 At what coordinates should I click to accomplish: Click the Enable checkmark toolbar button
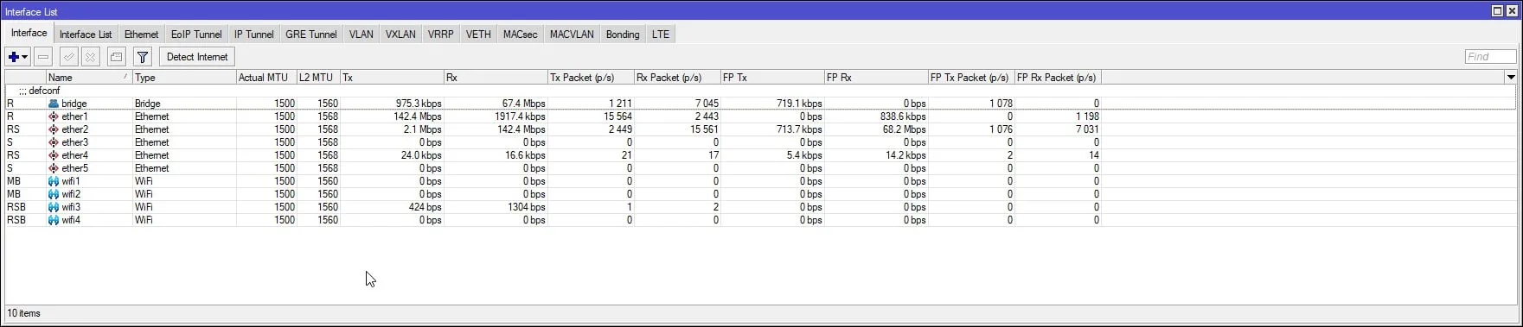click(x=68, y=57)
